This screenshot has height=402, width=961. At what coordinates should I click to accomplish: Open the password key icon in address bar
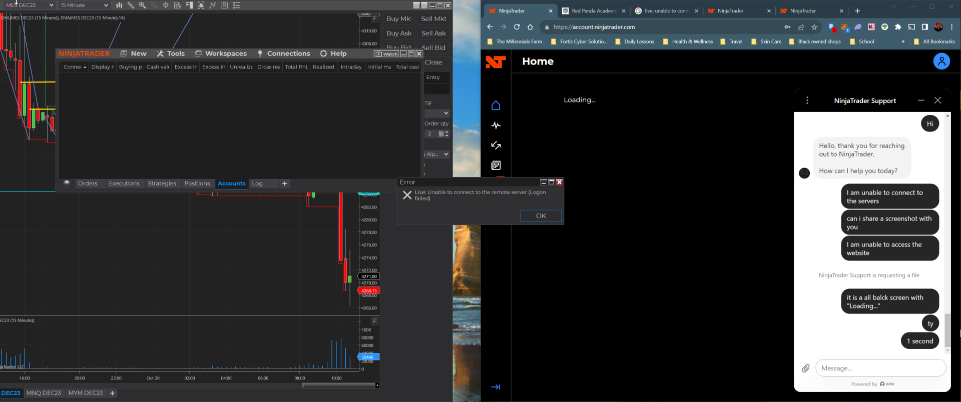(x=787, y=27)
